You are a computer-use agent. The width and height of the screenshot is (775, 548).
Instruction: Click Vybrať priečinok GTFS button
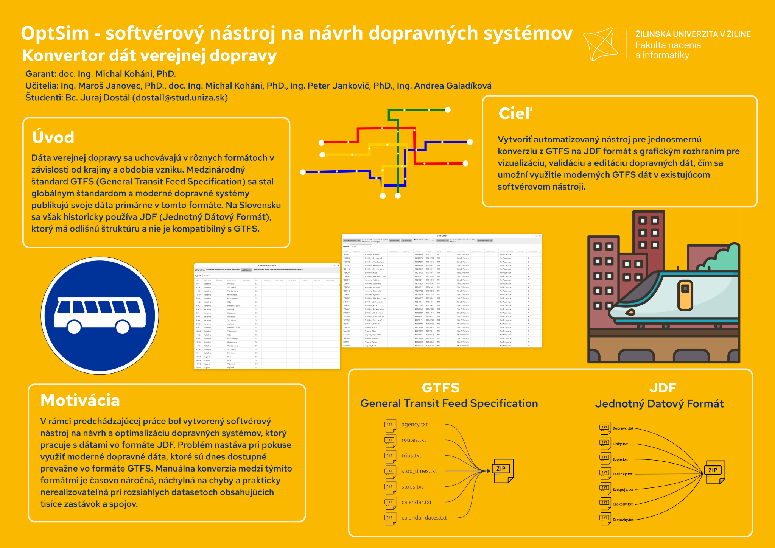[x=352, y=241]
